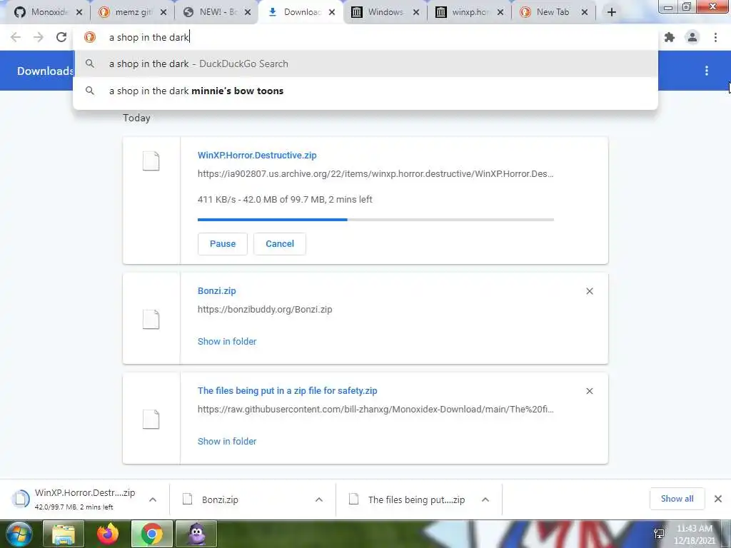
Task: Click file icon of Bonzi.zip card
Action: (x=151, y=319)
